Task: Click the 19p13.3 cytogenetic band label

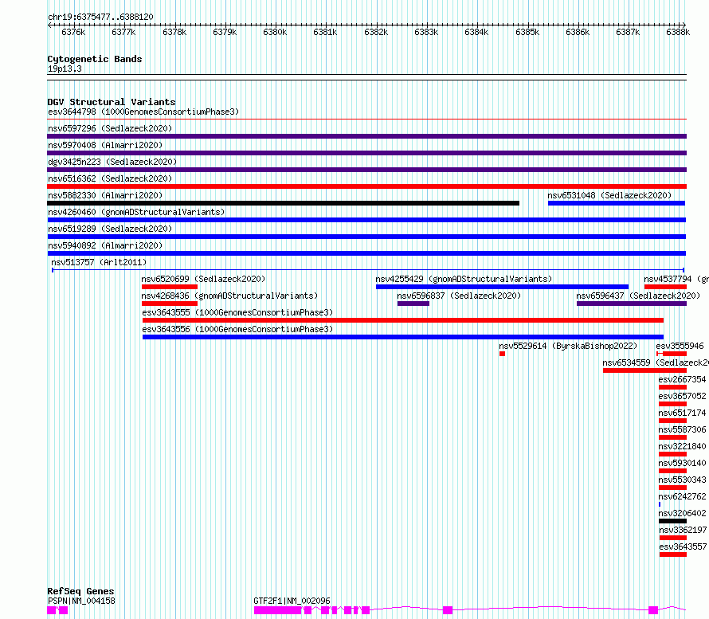Action: 65,69
